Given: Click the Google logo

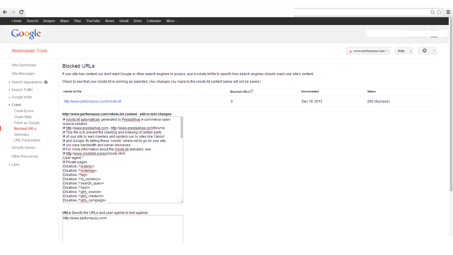Looking at the screenshot, I should (26, 34).
